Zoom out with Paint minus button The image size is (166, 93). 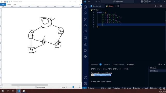[x=66, y=87]
